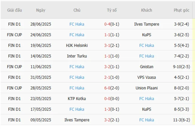Click KTP Kotka home team name
Image resolution: width=195 pixels, height=129 pixels.
click(77, 99)
